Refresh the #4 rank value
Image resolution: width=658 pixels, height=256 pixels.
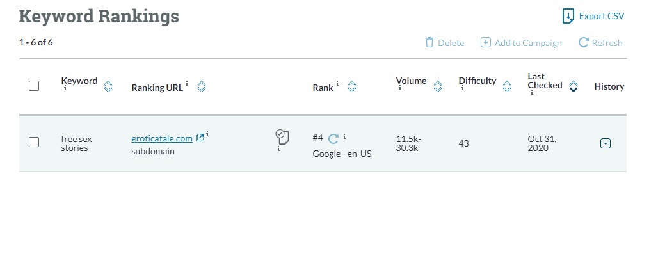click(x=333, y=138)
